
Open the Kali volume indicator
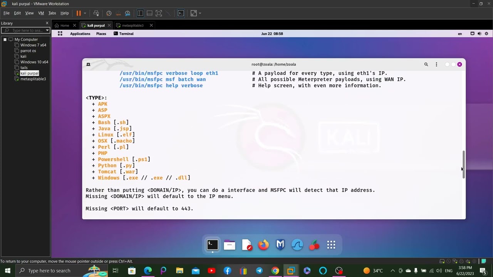tap(480, 33)
